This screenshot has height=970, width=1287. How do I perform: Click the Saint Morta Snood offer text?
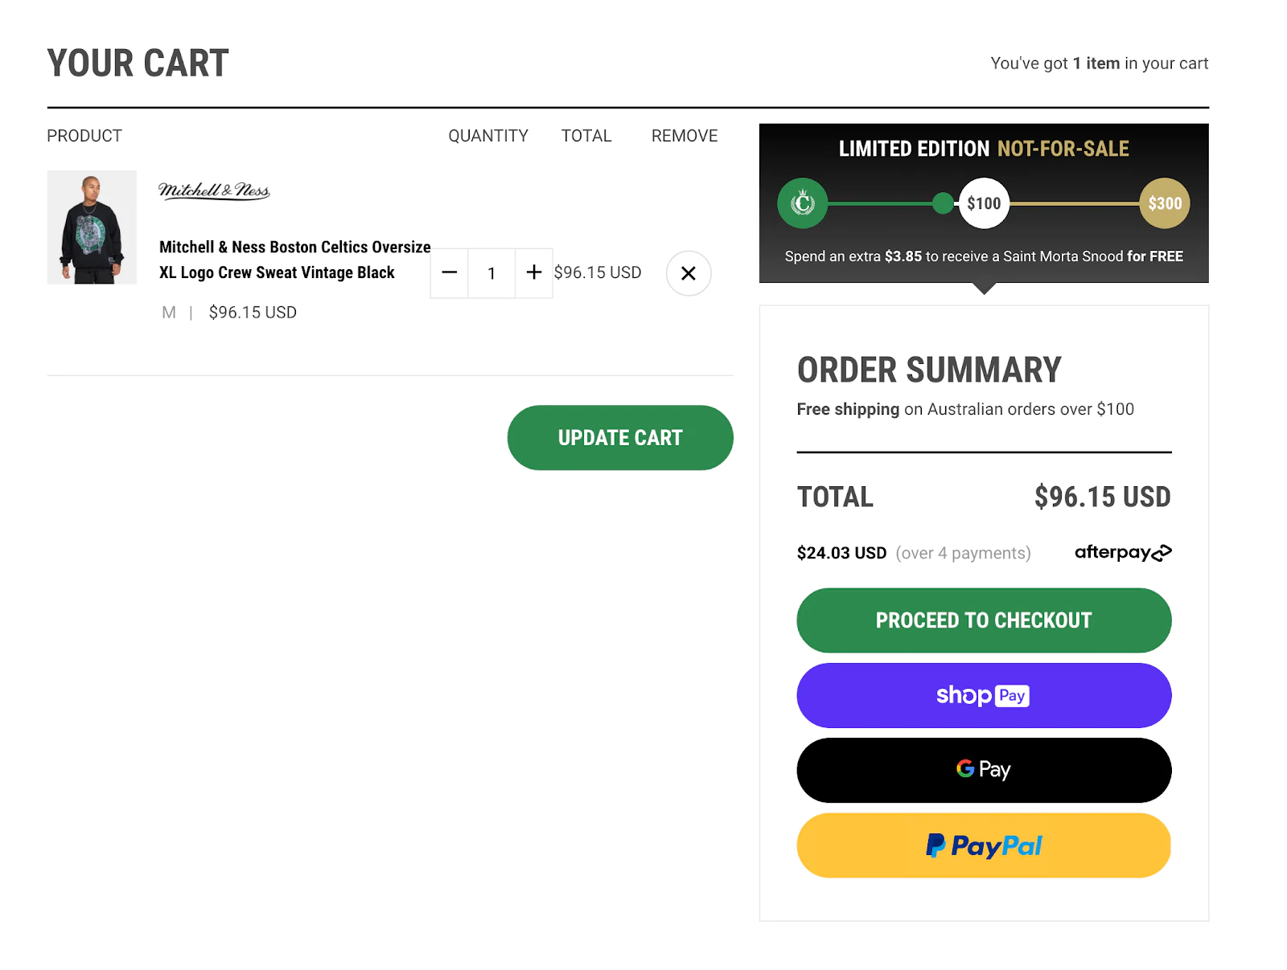point(983,256)
